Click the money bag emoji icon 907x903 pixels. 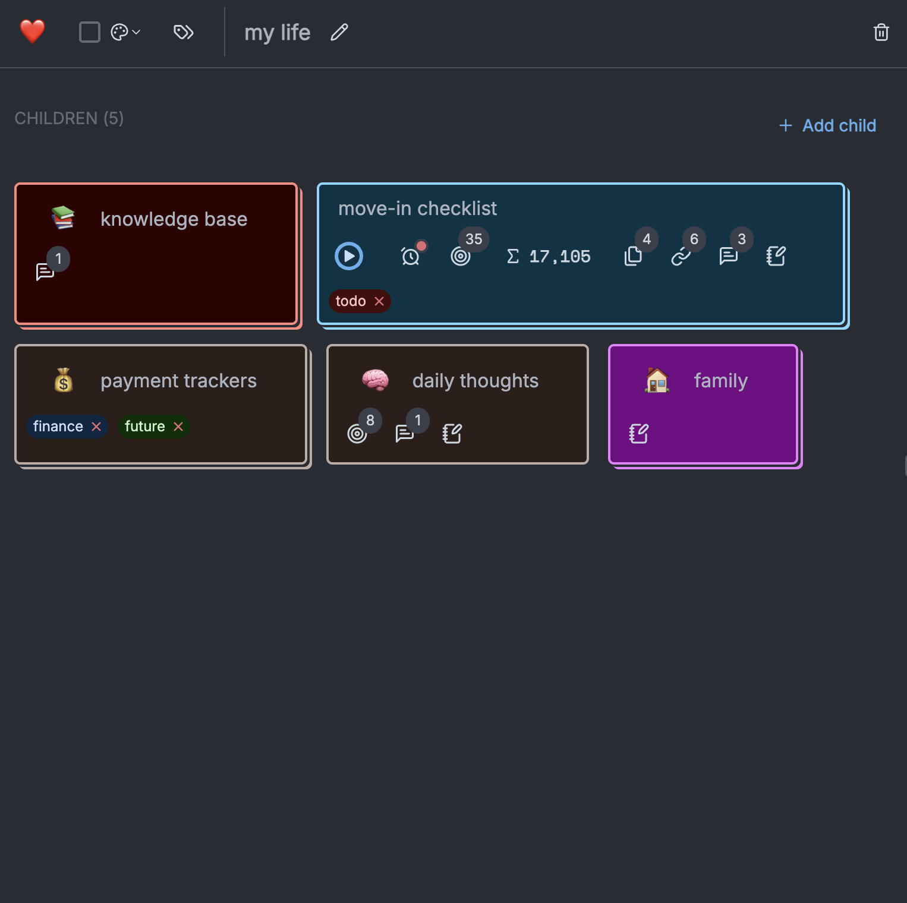[x=64, y=380]
